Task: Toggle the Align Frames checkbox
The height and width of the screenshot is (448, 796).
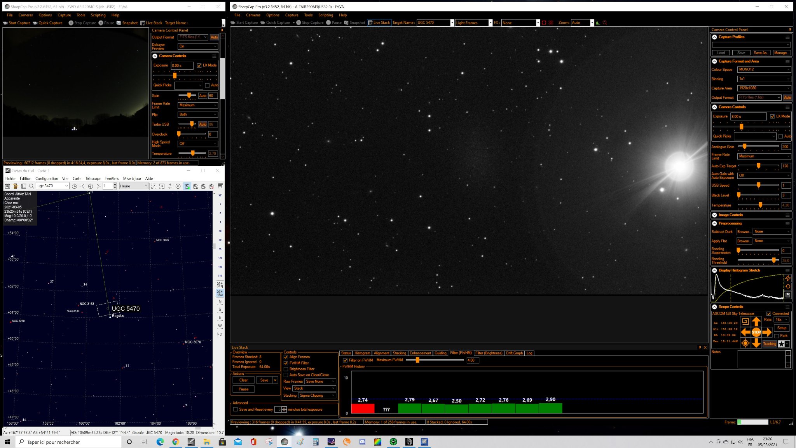Action: point(286,357)
